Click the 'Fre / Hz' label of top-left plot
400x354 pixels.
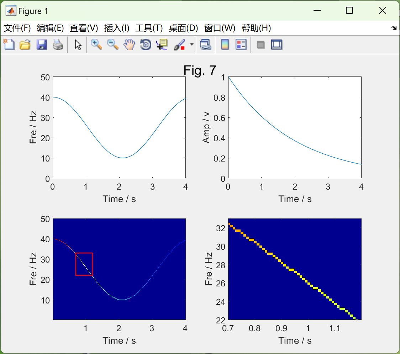click(33, 127)
